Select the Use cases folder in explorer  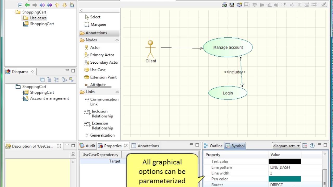35,18
